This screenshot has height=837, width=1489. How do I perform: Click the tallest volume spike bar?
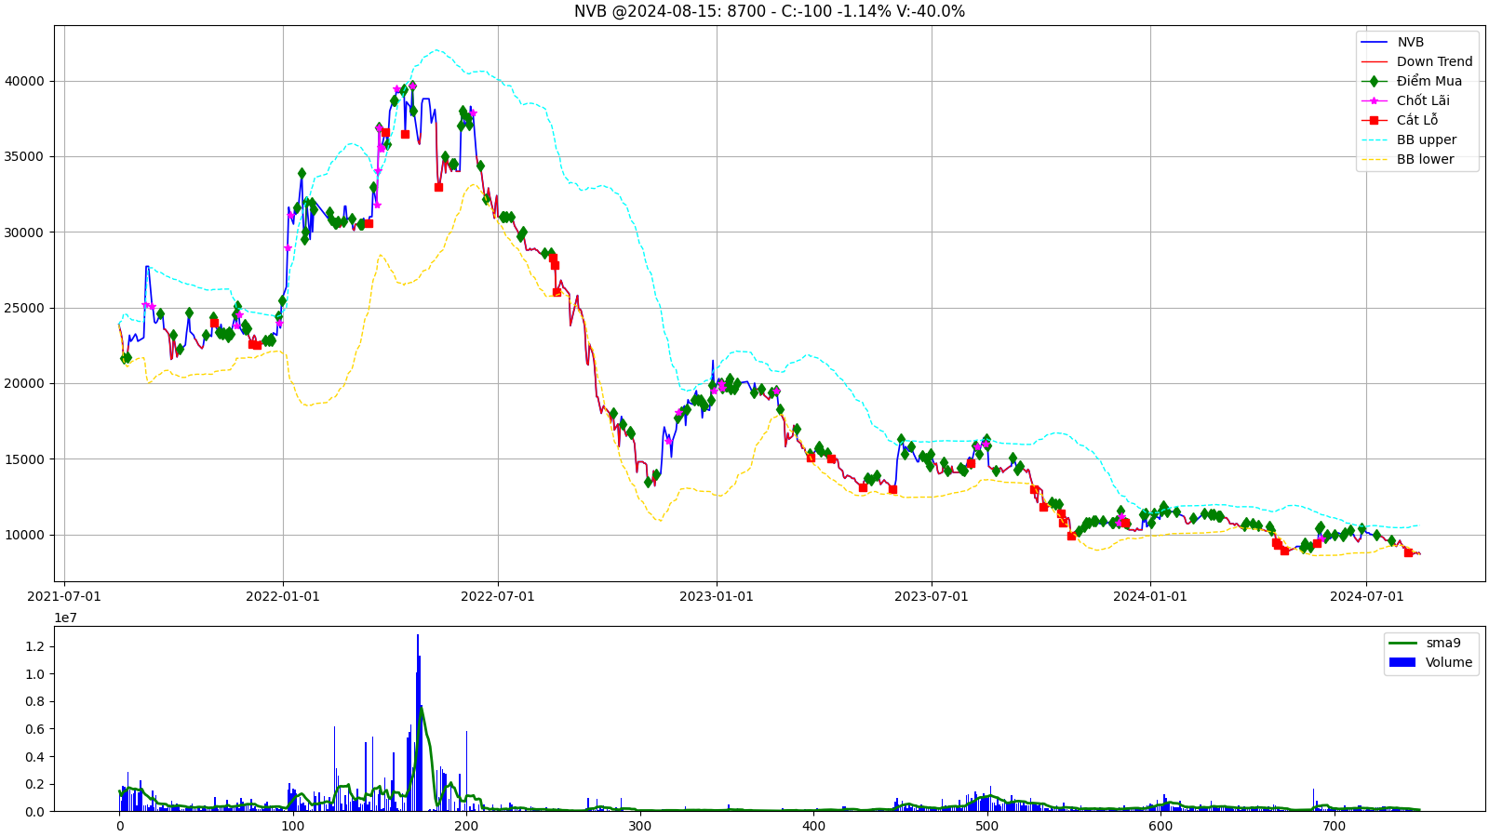coord(418,723)
